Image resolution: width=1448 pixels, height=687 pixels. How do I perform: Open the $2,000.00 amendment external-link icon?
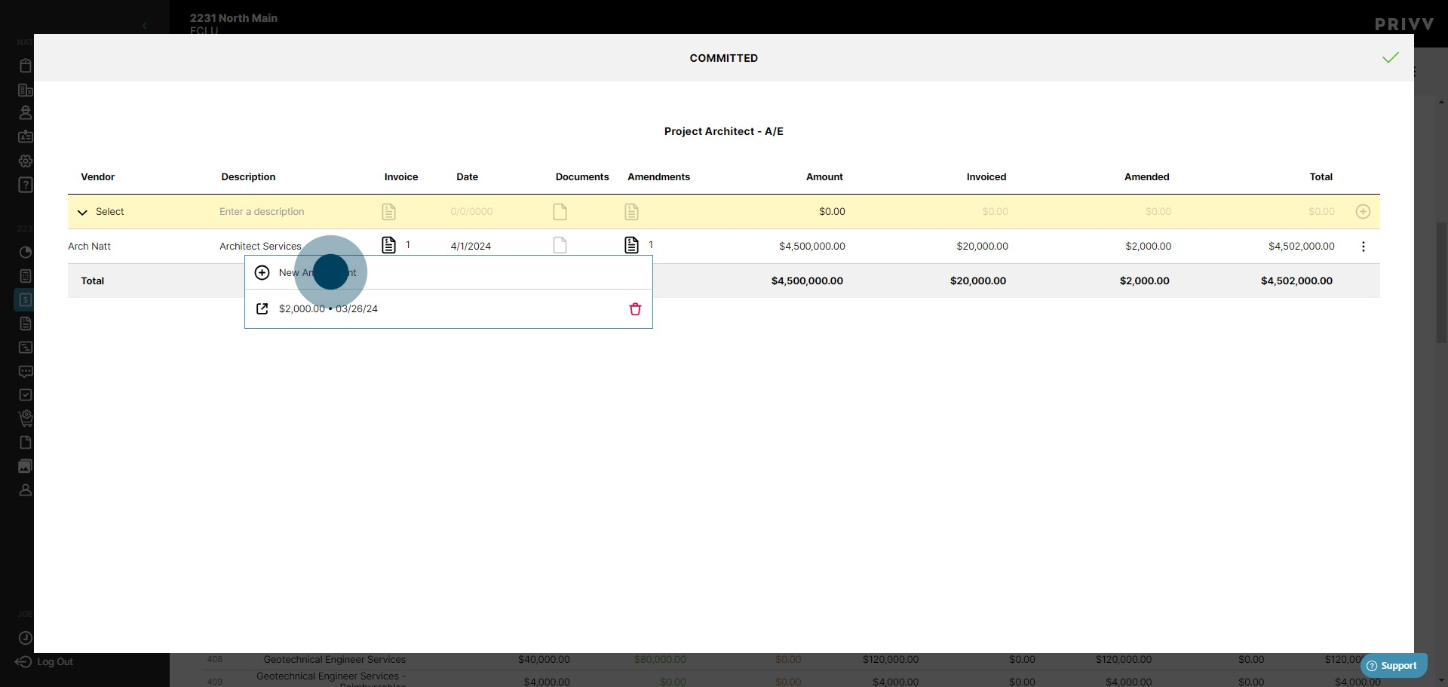point(262,308)
